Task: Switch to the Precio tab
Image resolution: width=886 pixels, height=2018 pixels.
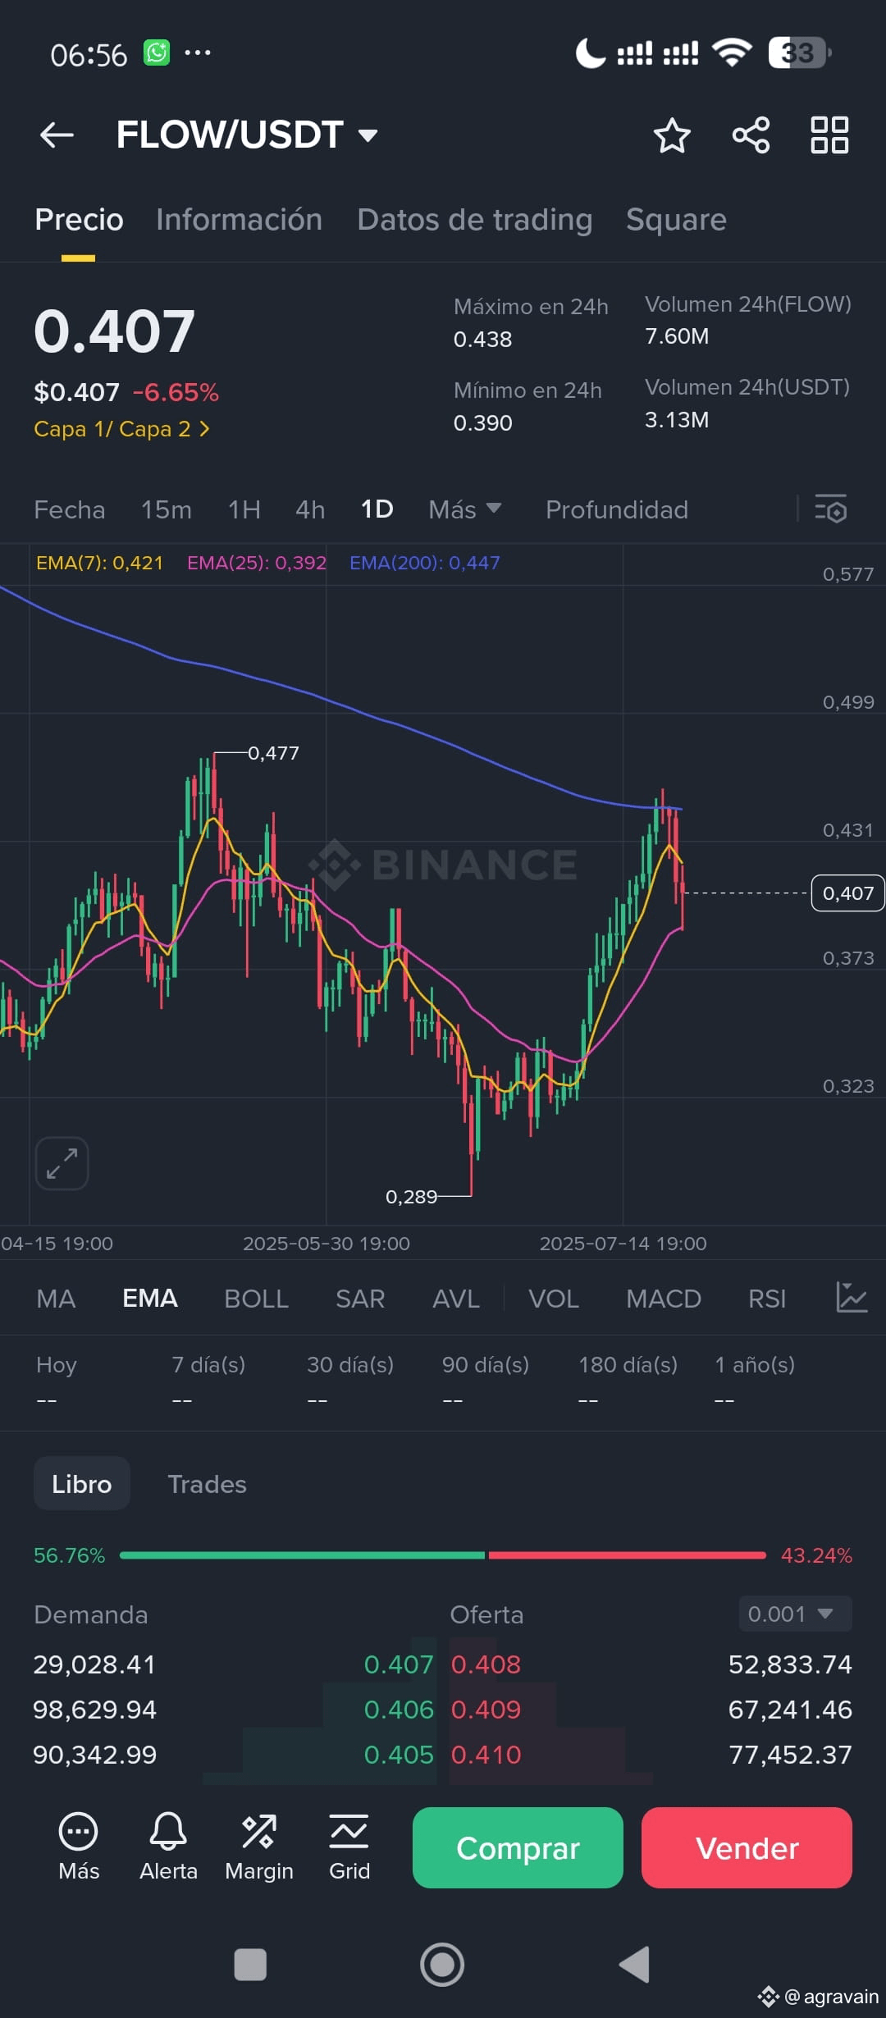Action: [x=79, y=220]
